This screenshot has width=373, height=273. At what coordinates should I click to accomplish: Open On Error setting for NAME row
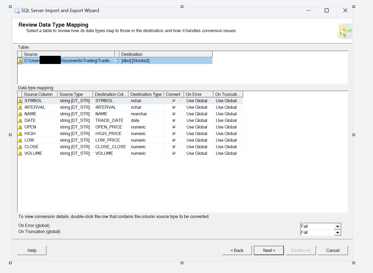[199, 114]
